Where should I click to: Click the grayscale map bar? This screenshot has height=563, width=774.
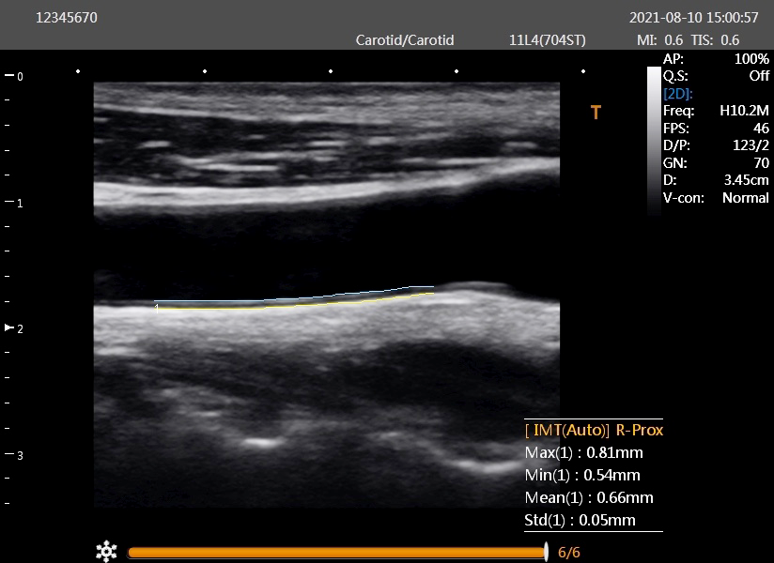(654, 141)
